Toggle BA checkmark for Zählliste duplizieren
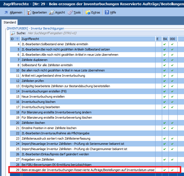This screenshot has width=184, height=176. click(x=165, y=60)
